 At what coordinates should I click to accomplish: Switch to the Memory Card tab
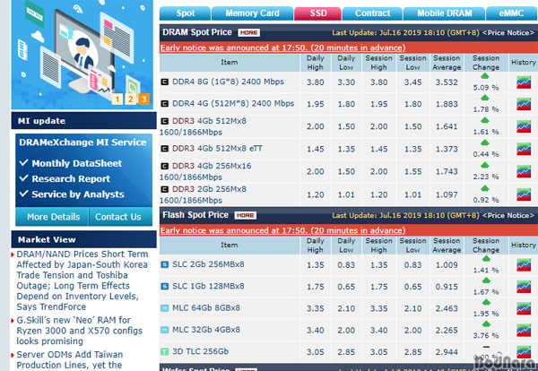(x=252, y=13)
